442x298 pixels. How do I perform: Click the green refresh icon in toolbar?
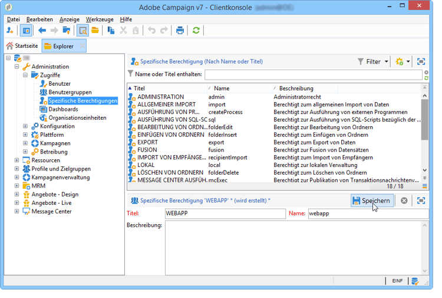pyautogui.click(x=196, y=31)
